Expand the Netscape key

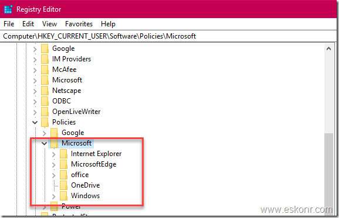click(x=35, y=91)
